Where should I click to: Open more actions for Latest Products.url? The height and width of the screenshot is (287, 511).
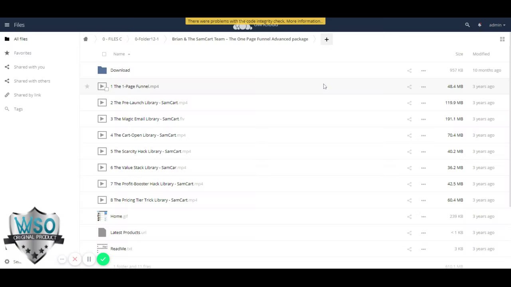tap(423, 233)
